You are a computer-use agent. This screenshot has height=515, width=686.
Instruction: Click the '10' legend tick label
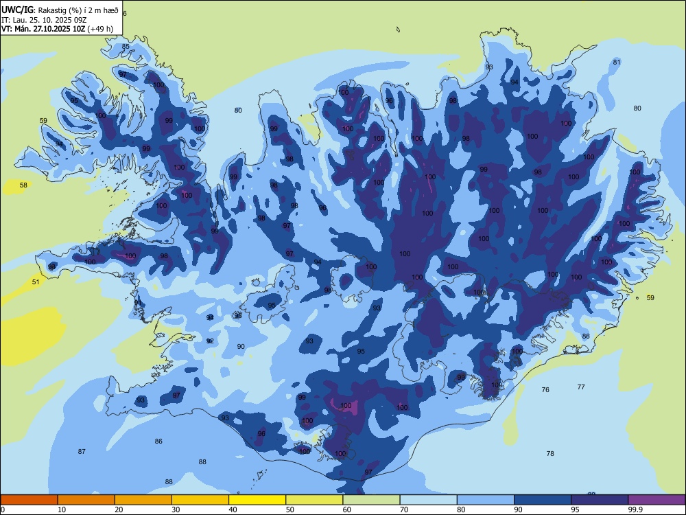click(x=62, y=510)
